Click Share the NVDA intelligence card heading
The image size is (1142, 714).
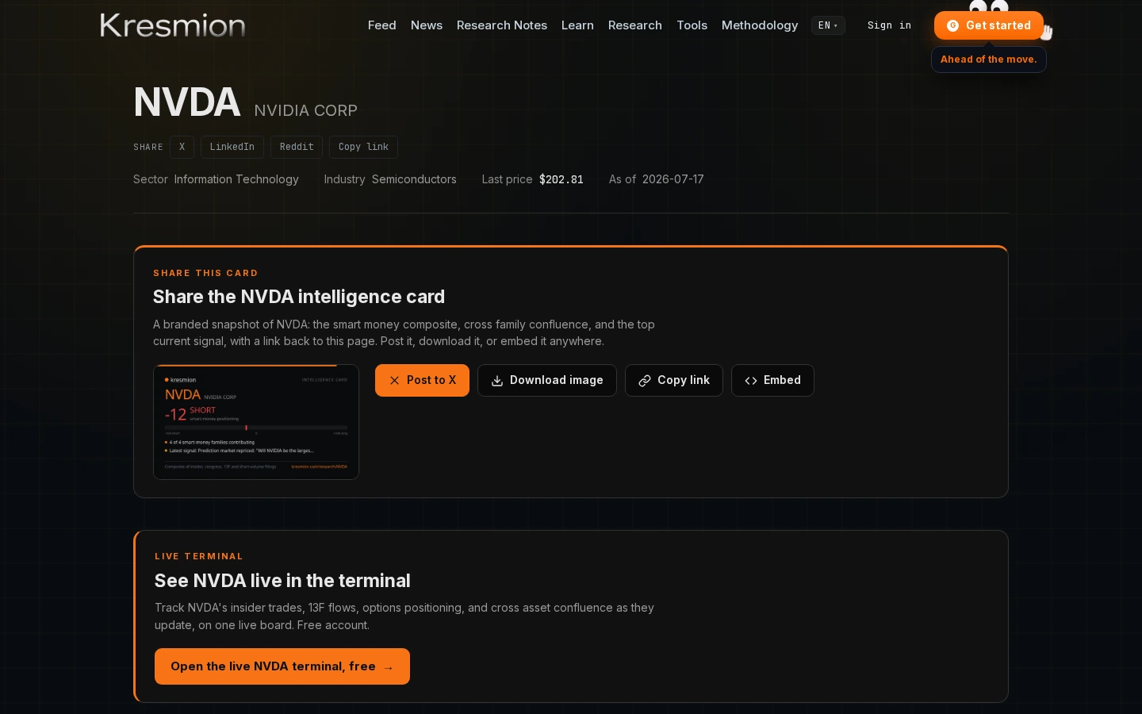tap(299, 297)
